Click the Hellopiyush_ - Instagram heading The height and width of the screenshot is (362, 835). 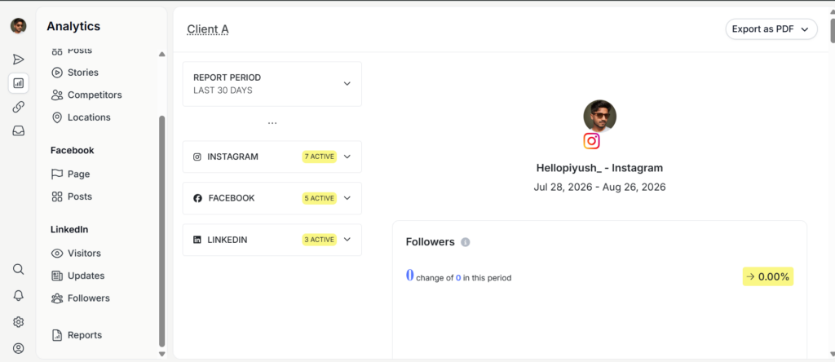click(x=599, y=168)
